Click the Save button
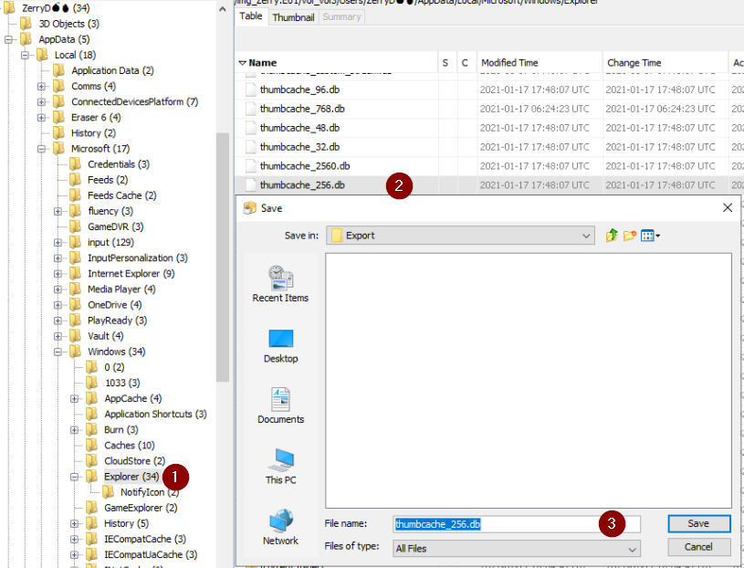Image resolution: width=744 pixels, height=568 pixels. tap(698, 524)
